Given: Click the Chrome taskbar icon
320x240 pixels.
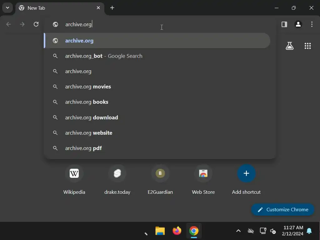Looking at the screenshot, I should click(194, 231).
